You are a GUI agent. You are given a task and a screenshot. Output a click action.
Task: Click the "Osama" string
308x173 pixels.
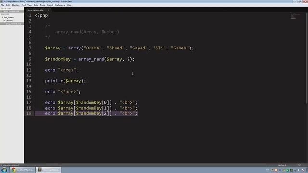[x=92, y=48]
